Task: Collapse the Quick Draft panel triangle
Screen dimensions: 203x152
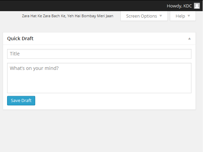Action: click(189, 39)
